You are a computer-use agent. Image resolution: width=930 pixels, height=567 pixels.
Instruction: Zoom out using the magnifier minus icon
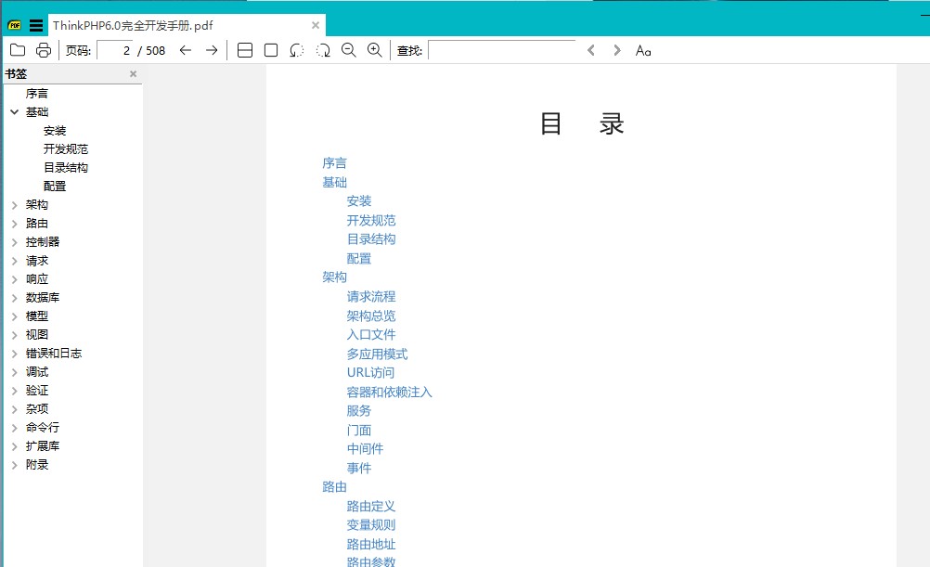[x=349, y=50]
